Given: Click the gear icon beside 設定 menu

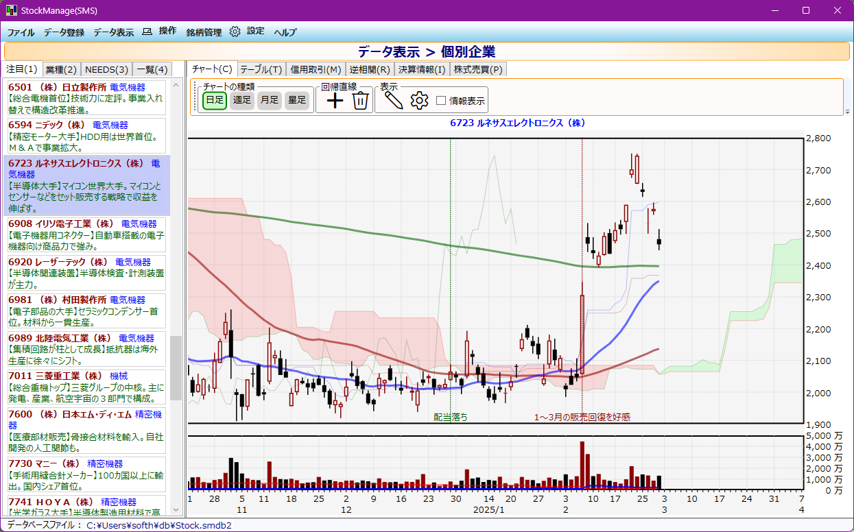Looking at the screenshot, I should pos(235,32).
